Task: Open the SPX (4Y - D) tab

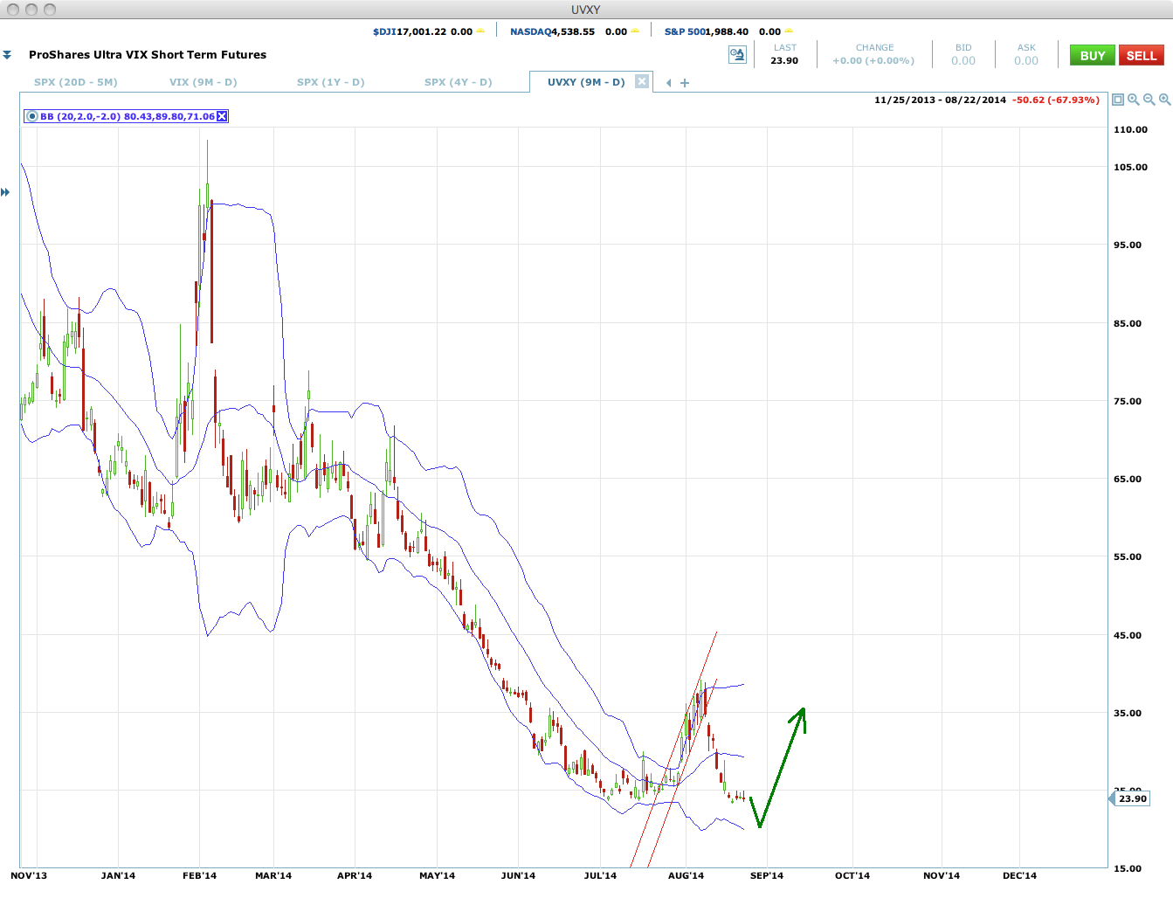Action: click(x=459, y=82)
